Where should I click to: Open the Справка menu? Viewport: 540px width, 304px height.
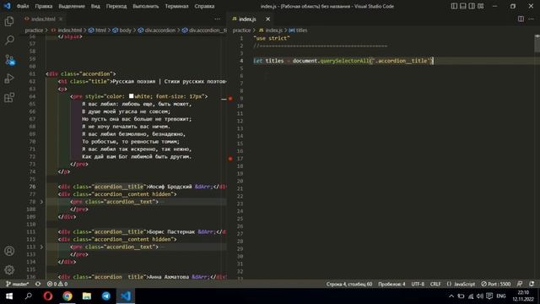pyautogui.click(x=204, y=6)
